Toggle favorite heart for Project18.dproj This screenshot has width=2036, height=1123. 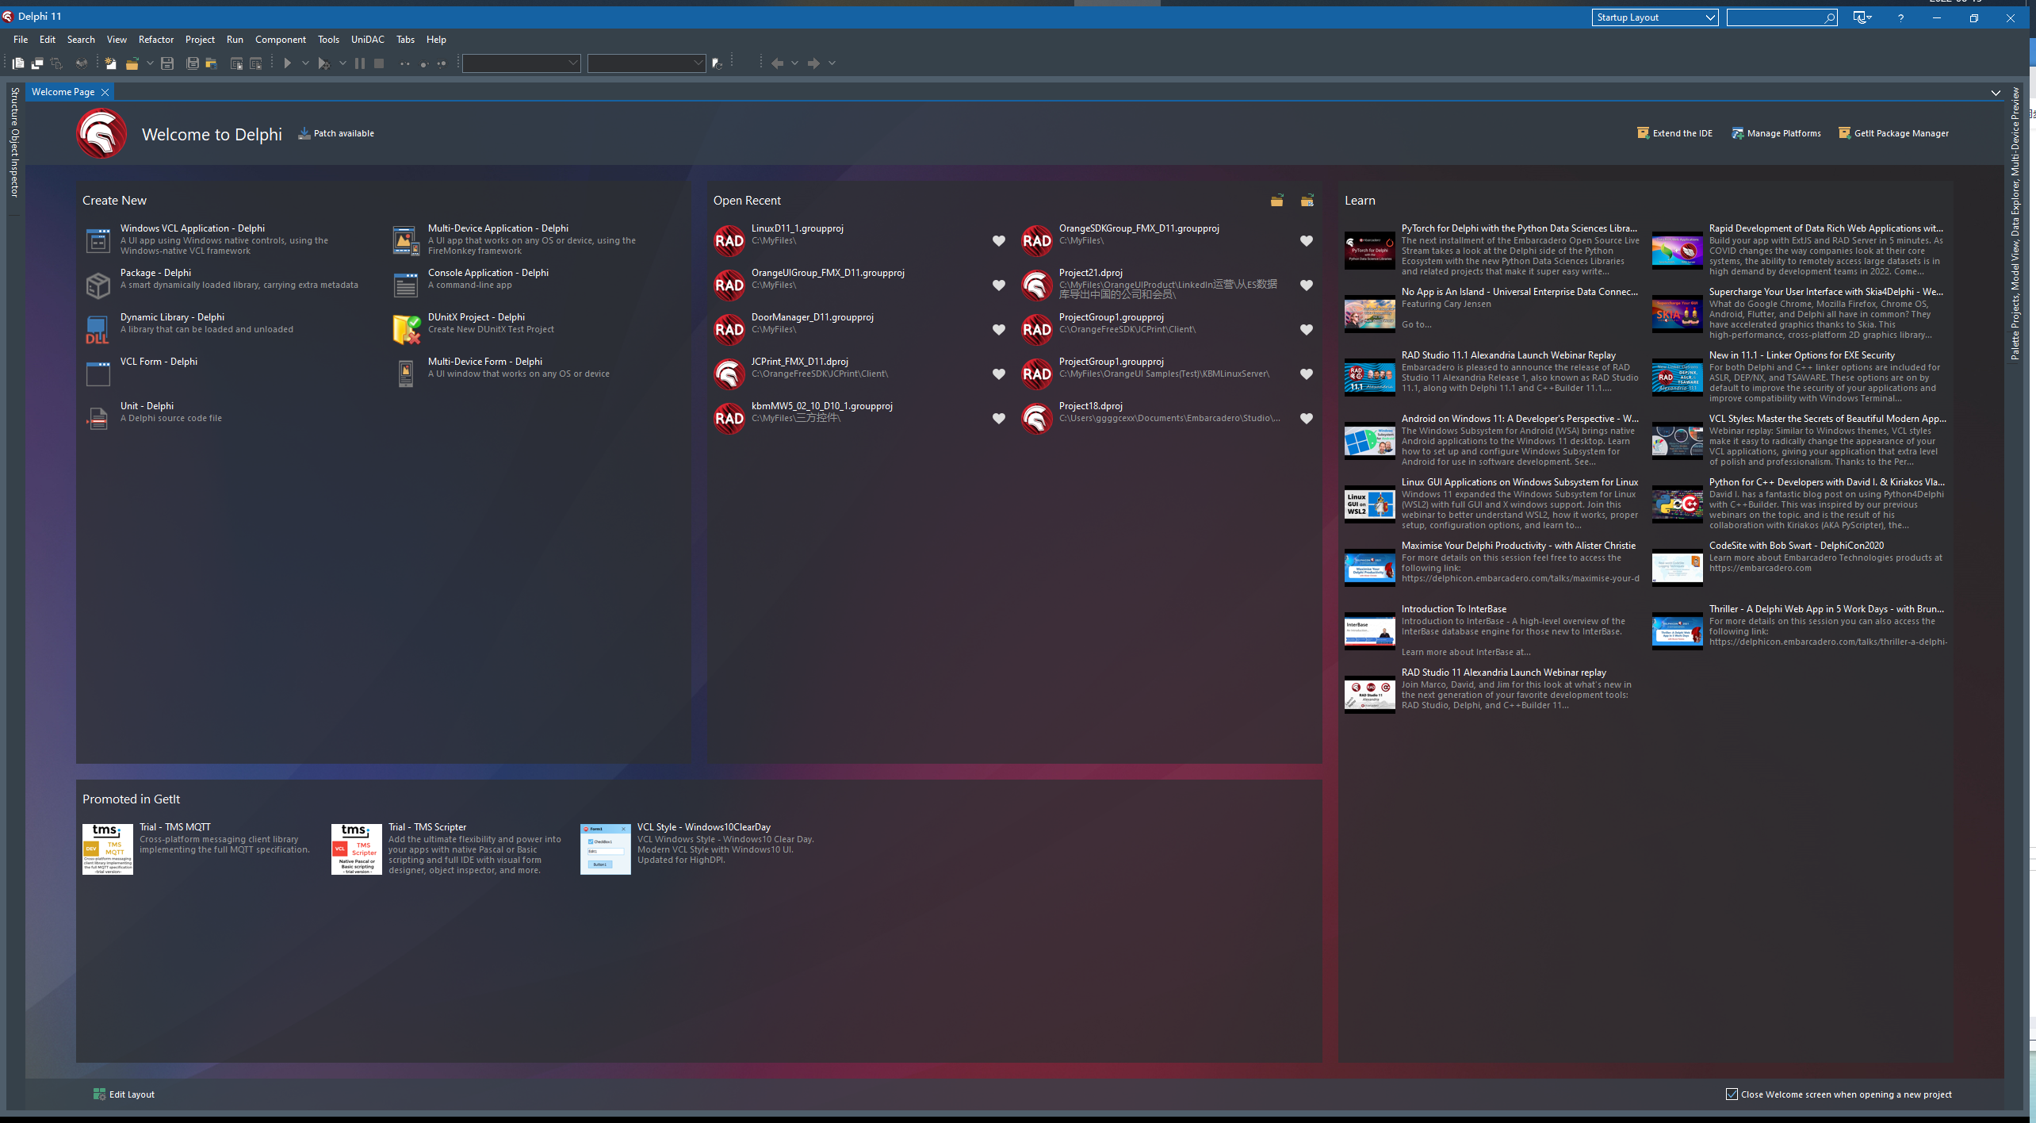click(1307, 419)
